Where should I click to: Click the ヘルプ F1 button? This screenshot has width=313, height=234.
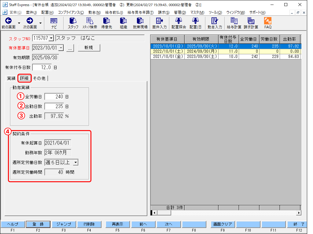13,224
